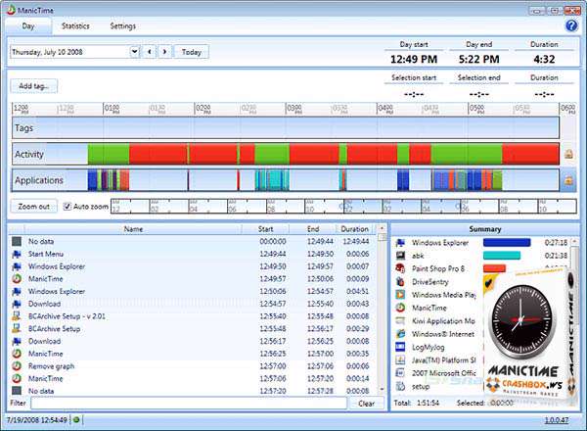Switch to the Statistics tab
587x431 pixels.
click(x=75, y=25)
